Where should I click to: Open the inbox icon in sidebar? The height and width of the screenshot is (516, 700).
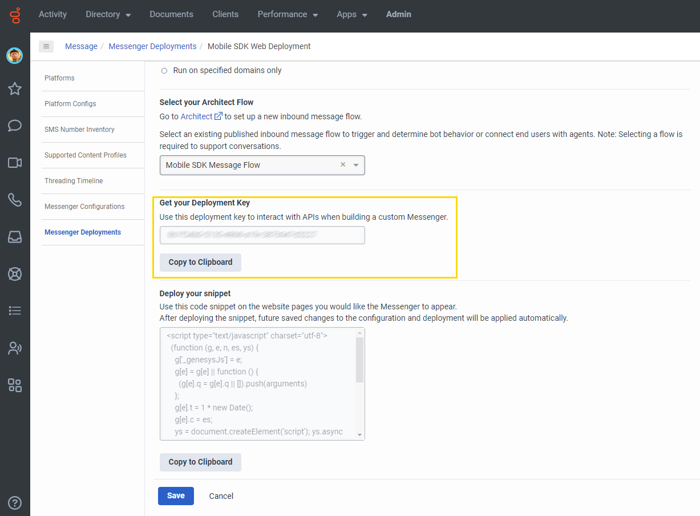15,236
